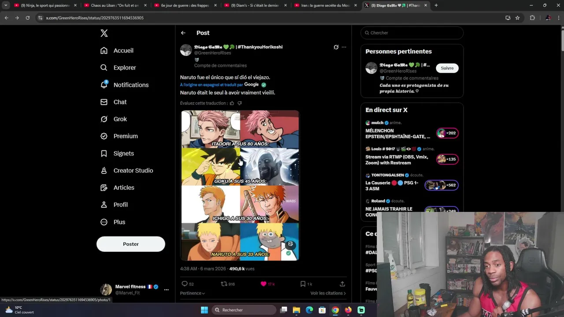Open the @GreenHeroRises author avatar
Viewport: 564px width, 317px height.
pyautogui.click(x=186, y=50)
